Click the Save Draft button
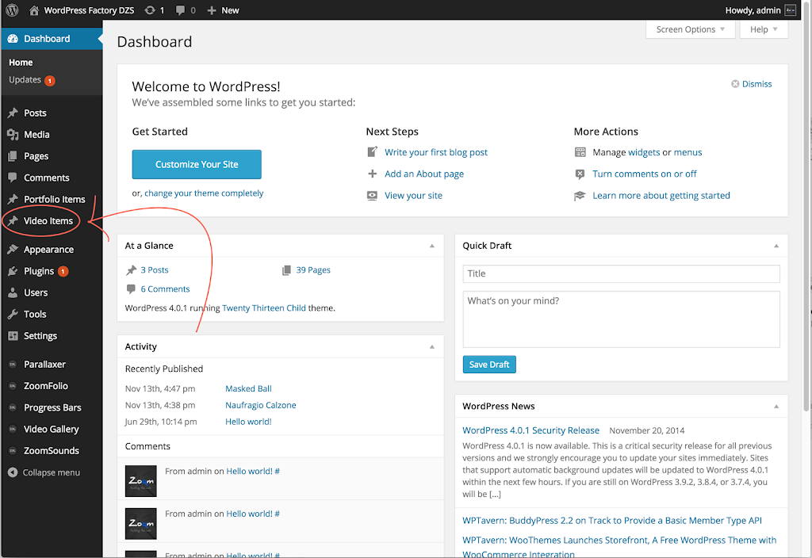 pos(489,365)
